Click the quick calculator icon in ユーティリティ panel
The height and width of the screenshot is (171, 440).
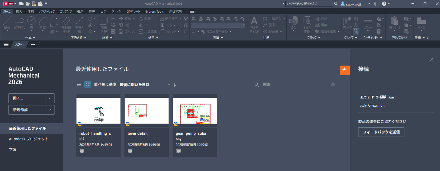[379, 31]
